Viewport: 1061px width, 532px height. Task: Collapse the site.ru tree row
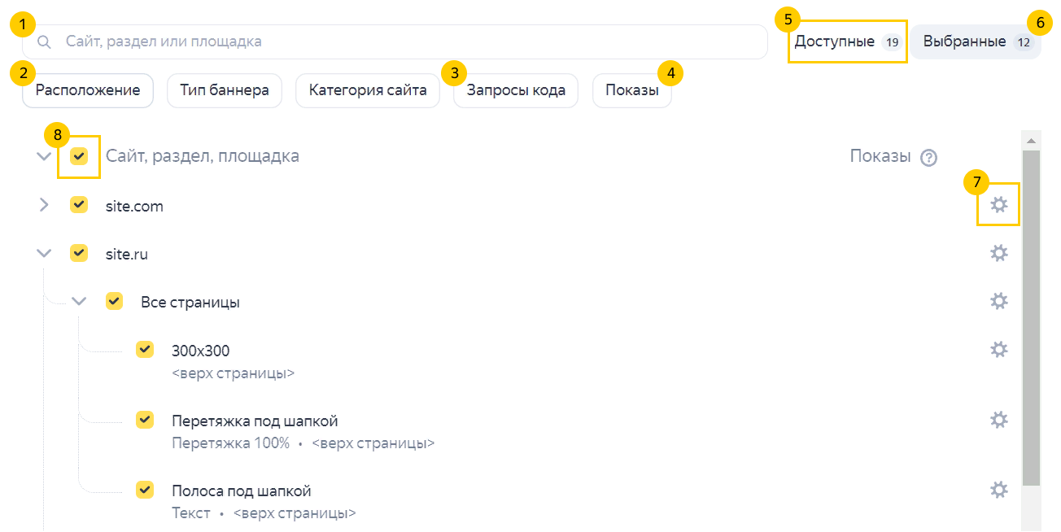point(45,254)
